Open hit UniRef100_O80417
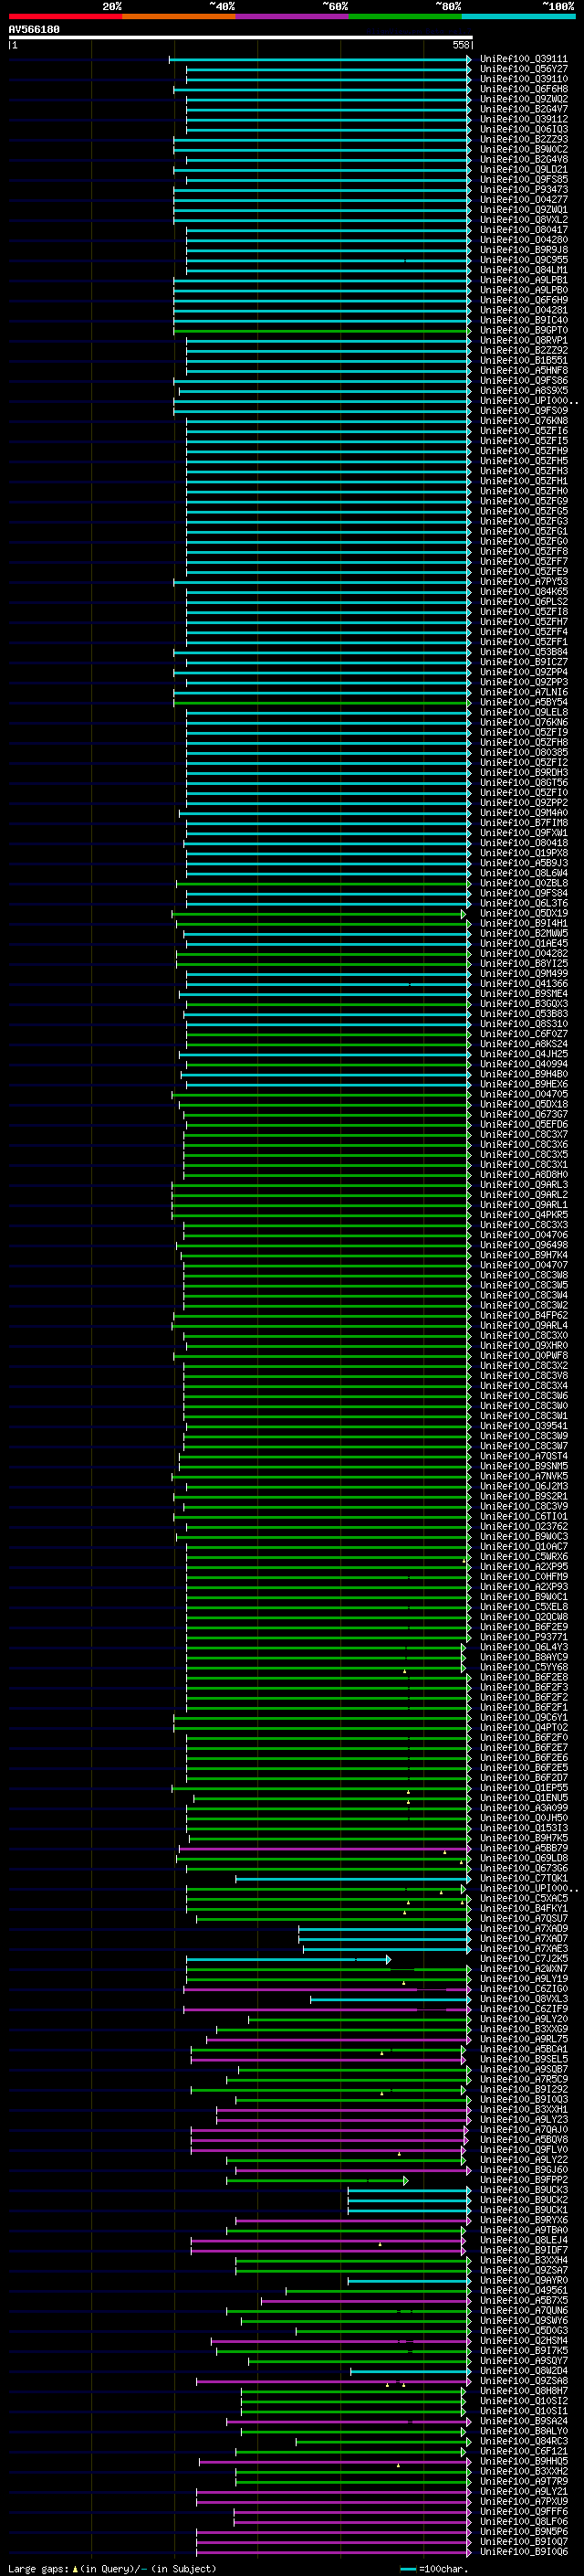584x2576 pixels. (x=523, y=230)
